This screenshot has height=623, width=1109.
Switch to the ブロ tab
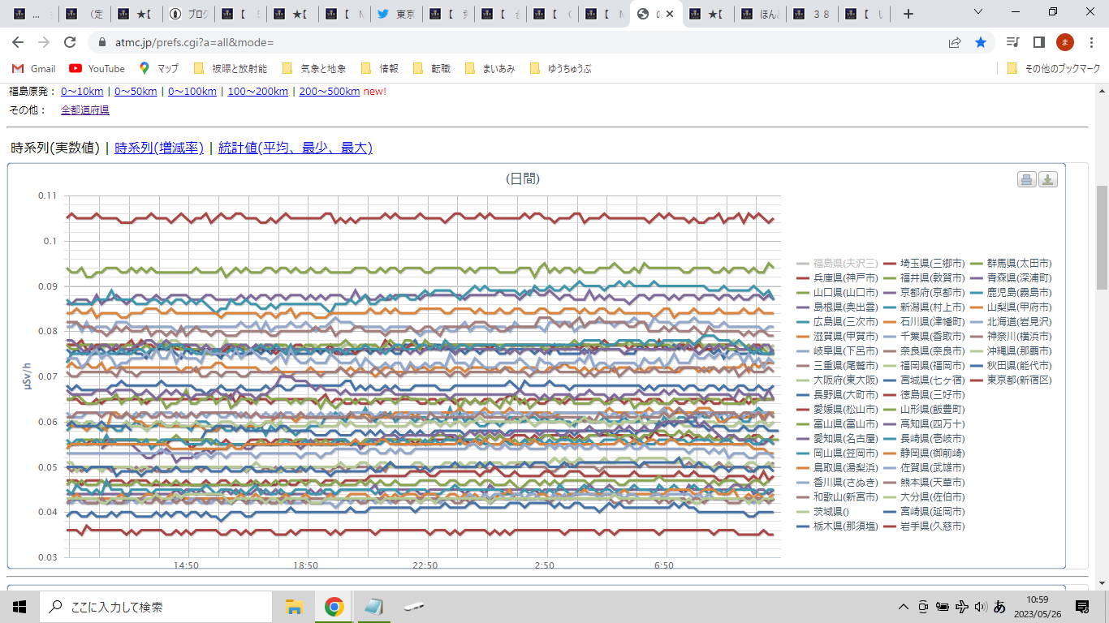188,14
